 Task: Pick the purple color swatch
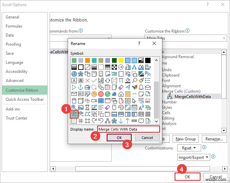(x=108, y=60)
